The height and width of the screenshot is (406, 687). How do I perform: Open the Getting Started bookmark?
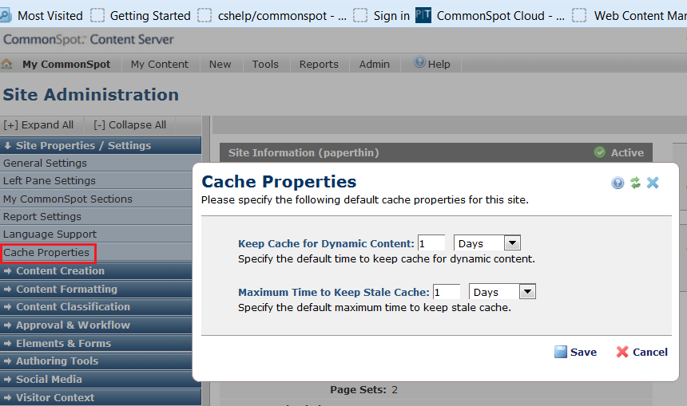pos(150,16)
